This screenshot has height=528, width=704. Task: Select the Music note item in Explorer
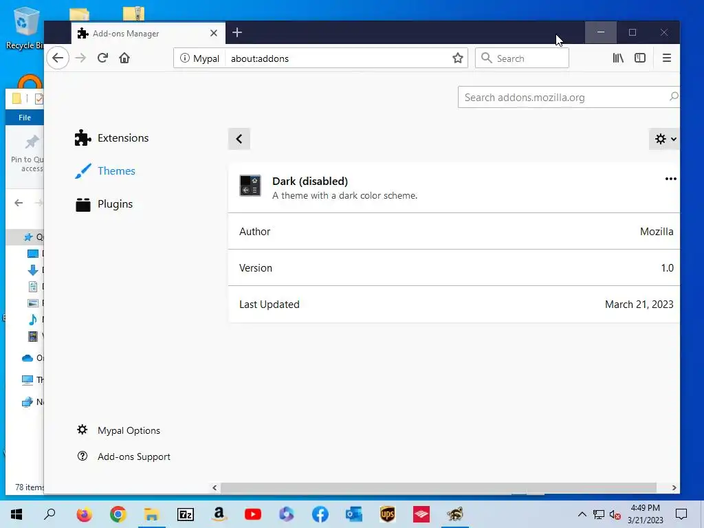[33, 319]
